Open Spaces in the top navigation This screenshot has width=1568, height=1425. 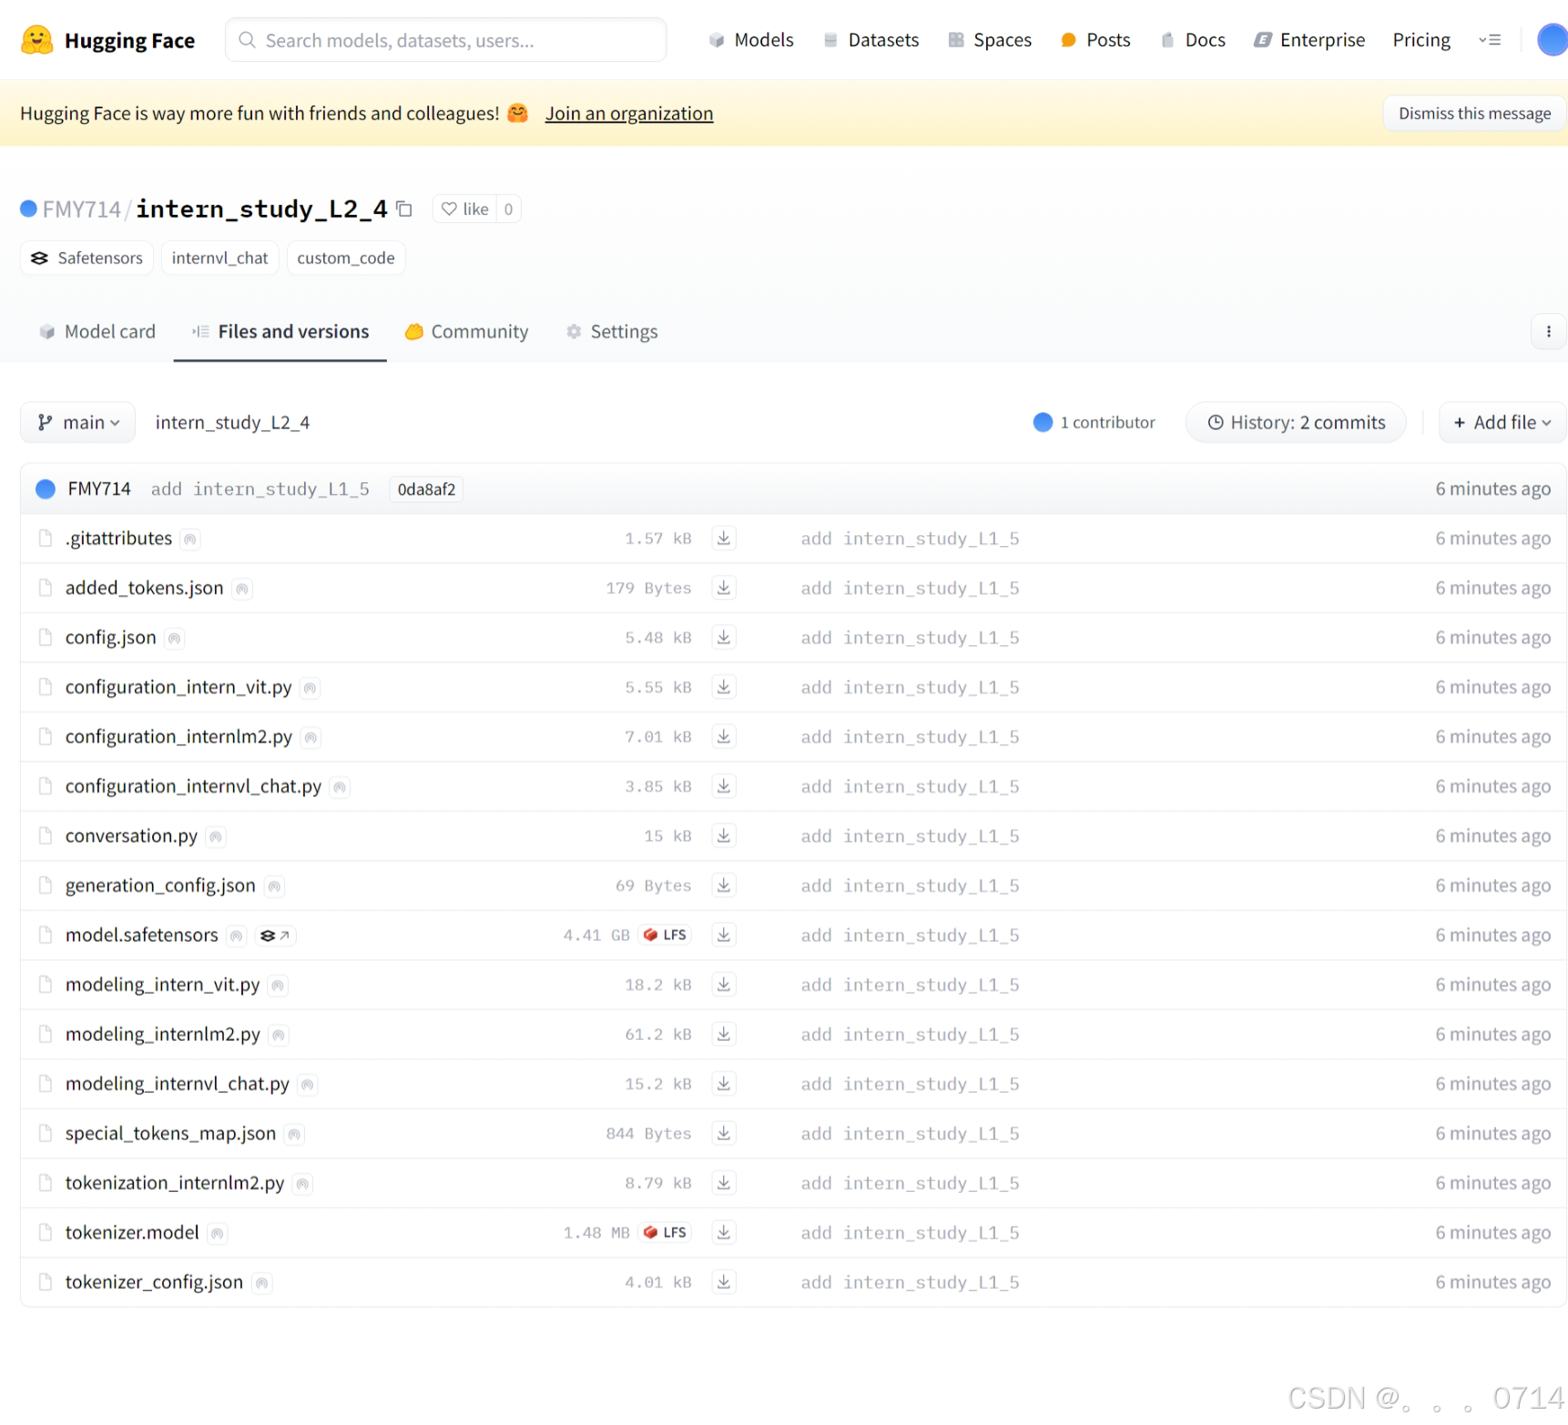(x=990, y=40)
